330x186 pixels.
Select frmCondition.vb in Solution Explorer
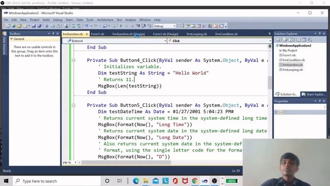(293, 60)
